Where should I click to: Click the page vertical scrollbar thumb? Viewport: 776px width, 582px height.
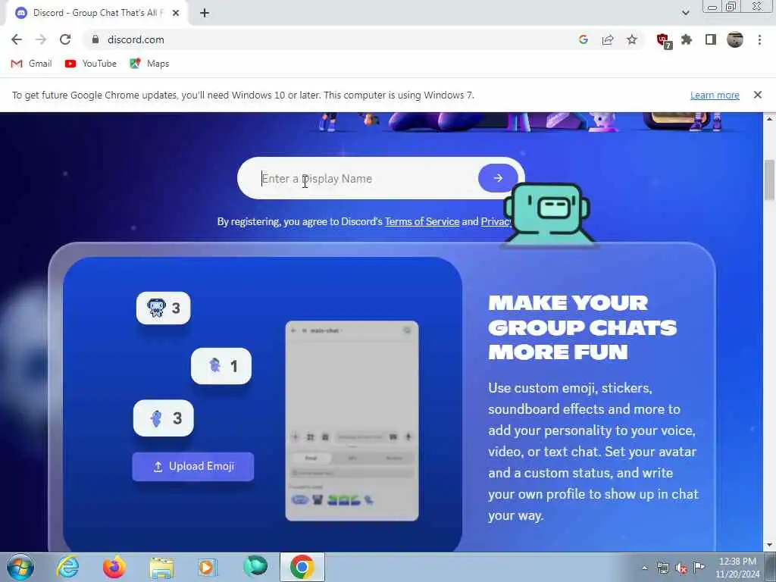(769, 180)
